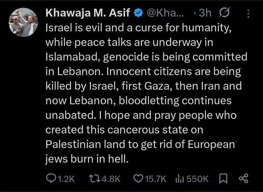Image resolution: width=263 pixels, height=192 pixels.
Task: Open the share icon for this tweet
Action: tap(243, 178)
